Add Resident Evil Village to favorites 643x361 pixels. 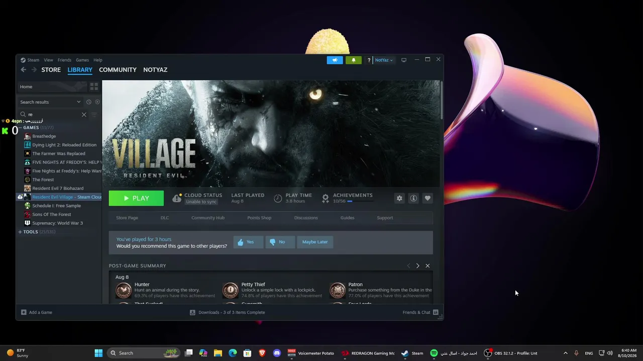[427, 198]
